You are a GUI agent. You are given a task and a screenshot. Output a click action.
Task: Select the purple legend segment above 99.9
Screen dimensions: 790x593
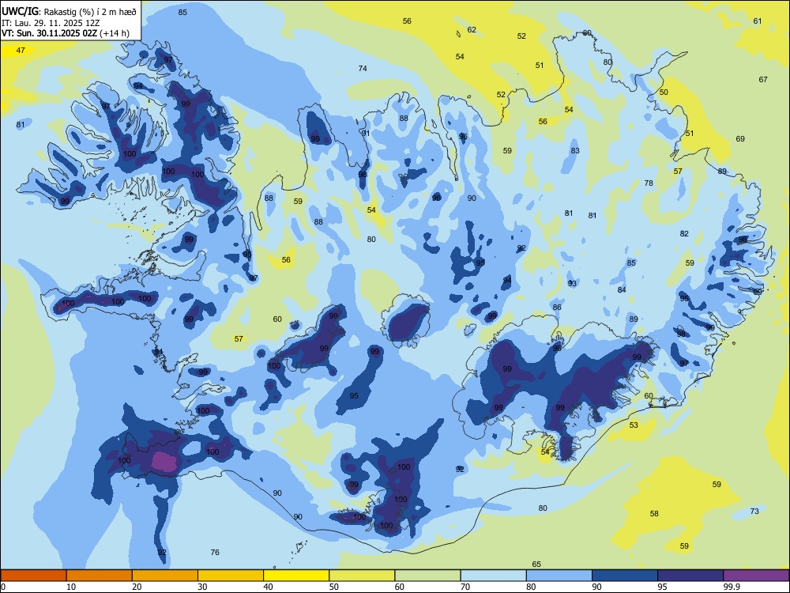(x=756, y=576)
